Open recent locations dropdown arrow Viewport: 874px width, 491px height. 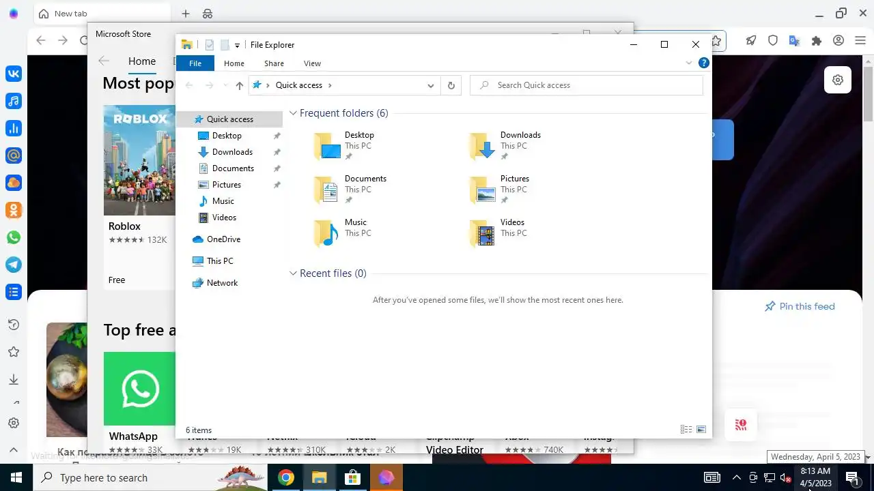tap(225, 85)
